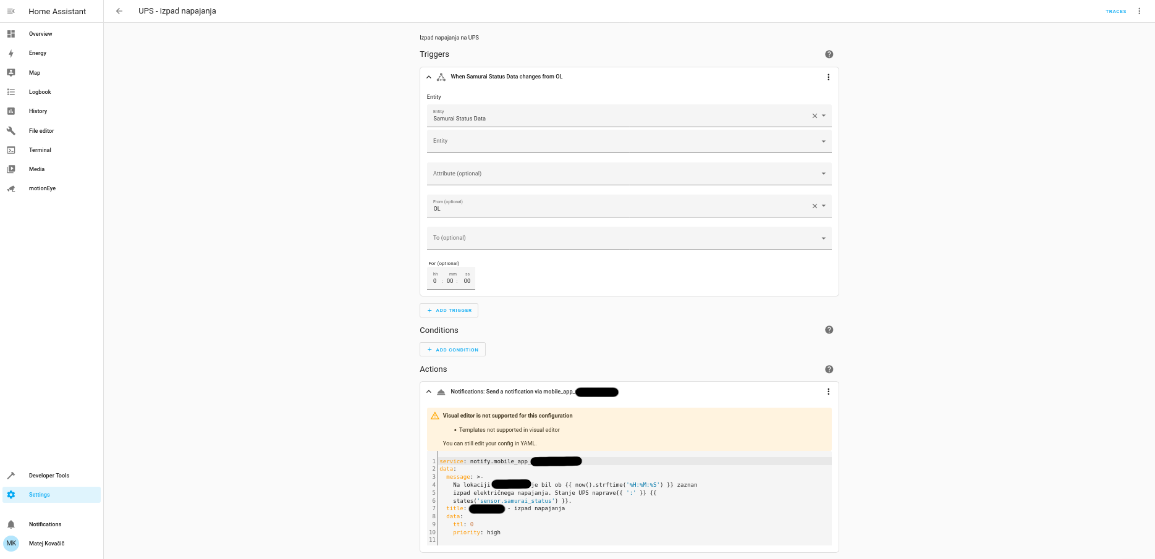Viewport: 1155px width, 559px height.
Task: Set the For minutes field
Action: pos(451,281)
